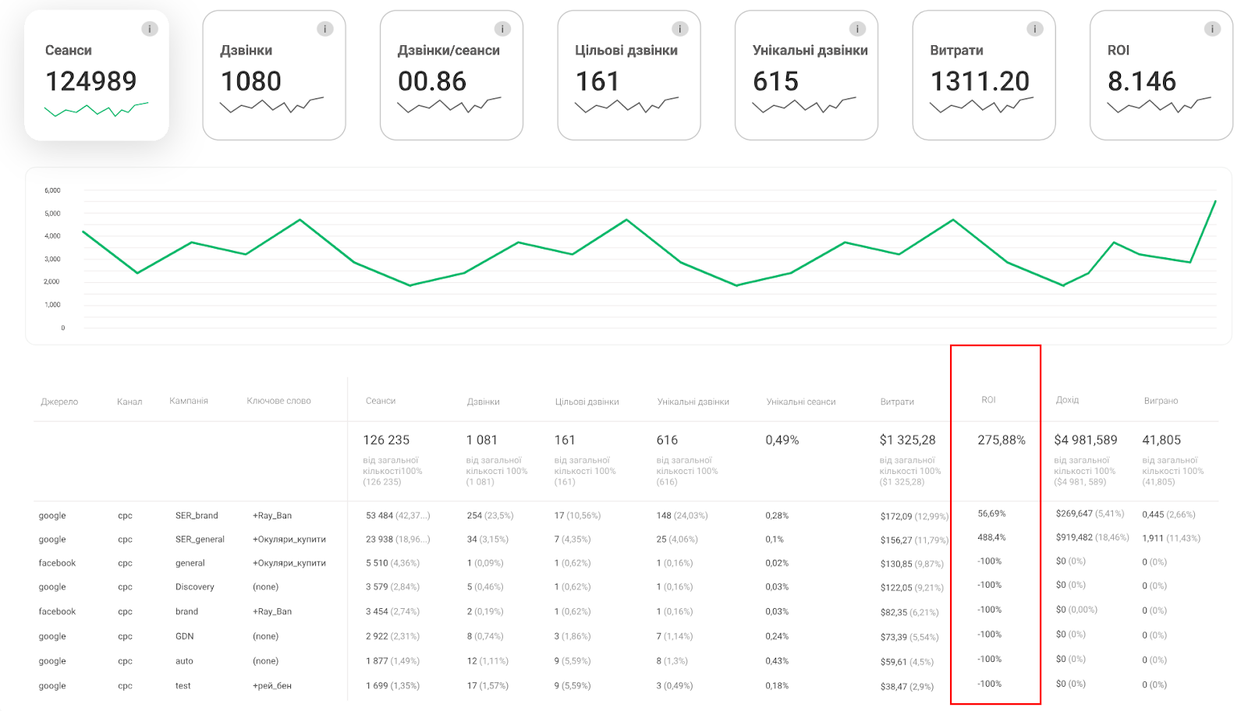Viewport: 1248px width, 711px height.
Task: Click income value $269,647 (5,41%)
Action: (x=1090, y=514)
